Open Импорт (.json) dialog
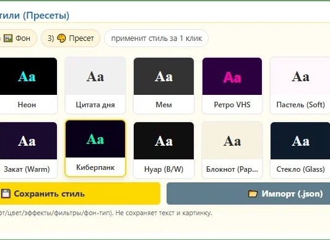This screenshot has width=330, height=240. tap(248, 193)
